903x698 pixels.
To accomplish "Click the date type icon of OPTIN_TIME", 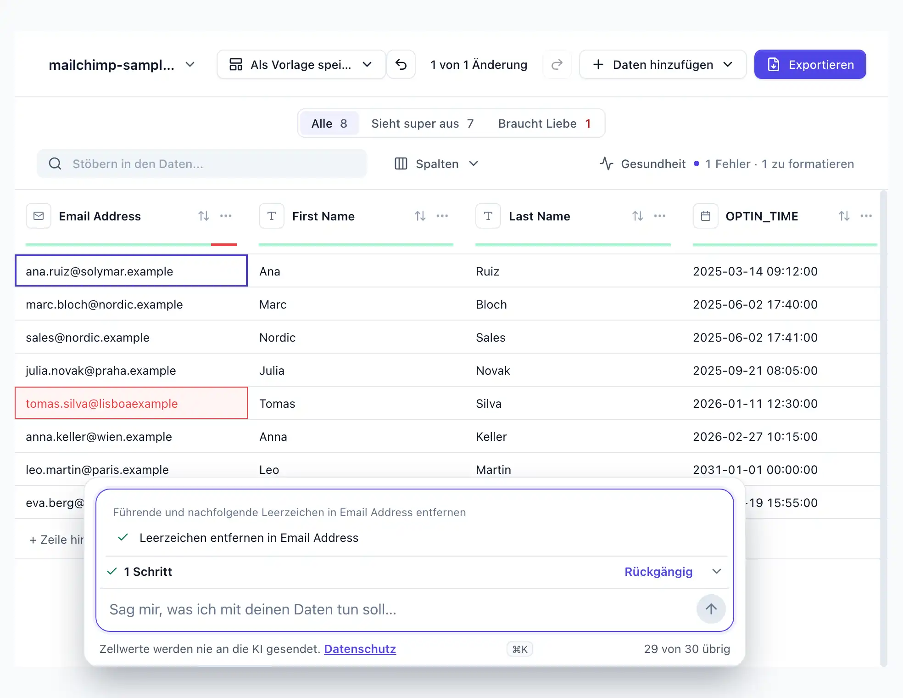I will coord(706,216).
